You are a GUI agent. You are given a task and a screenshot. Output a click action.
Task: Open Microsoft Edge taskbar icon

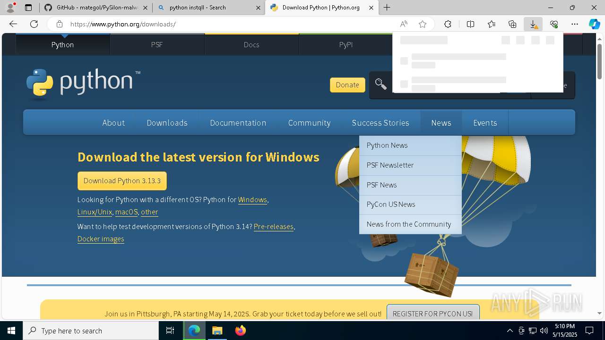[x=194, y=331]
